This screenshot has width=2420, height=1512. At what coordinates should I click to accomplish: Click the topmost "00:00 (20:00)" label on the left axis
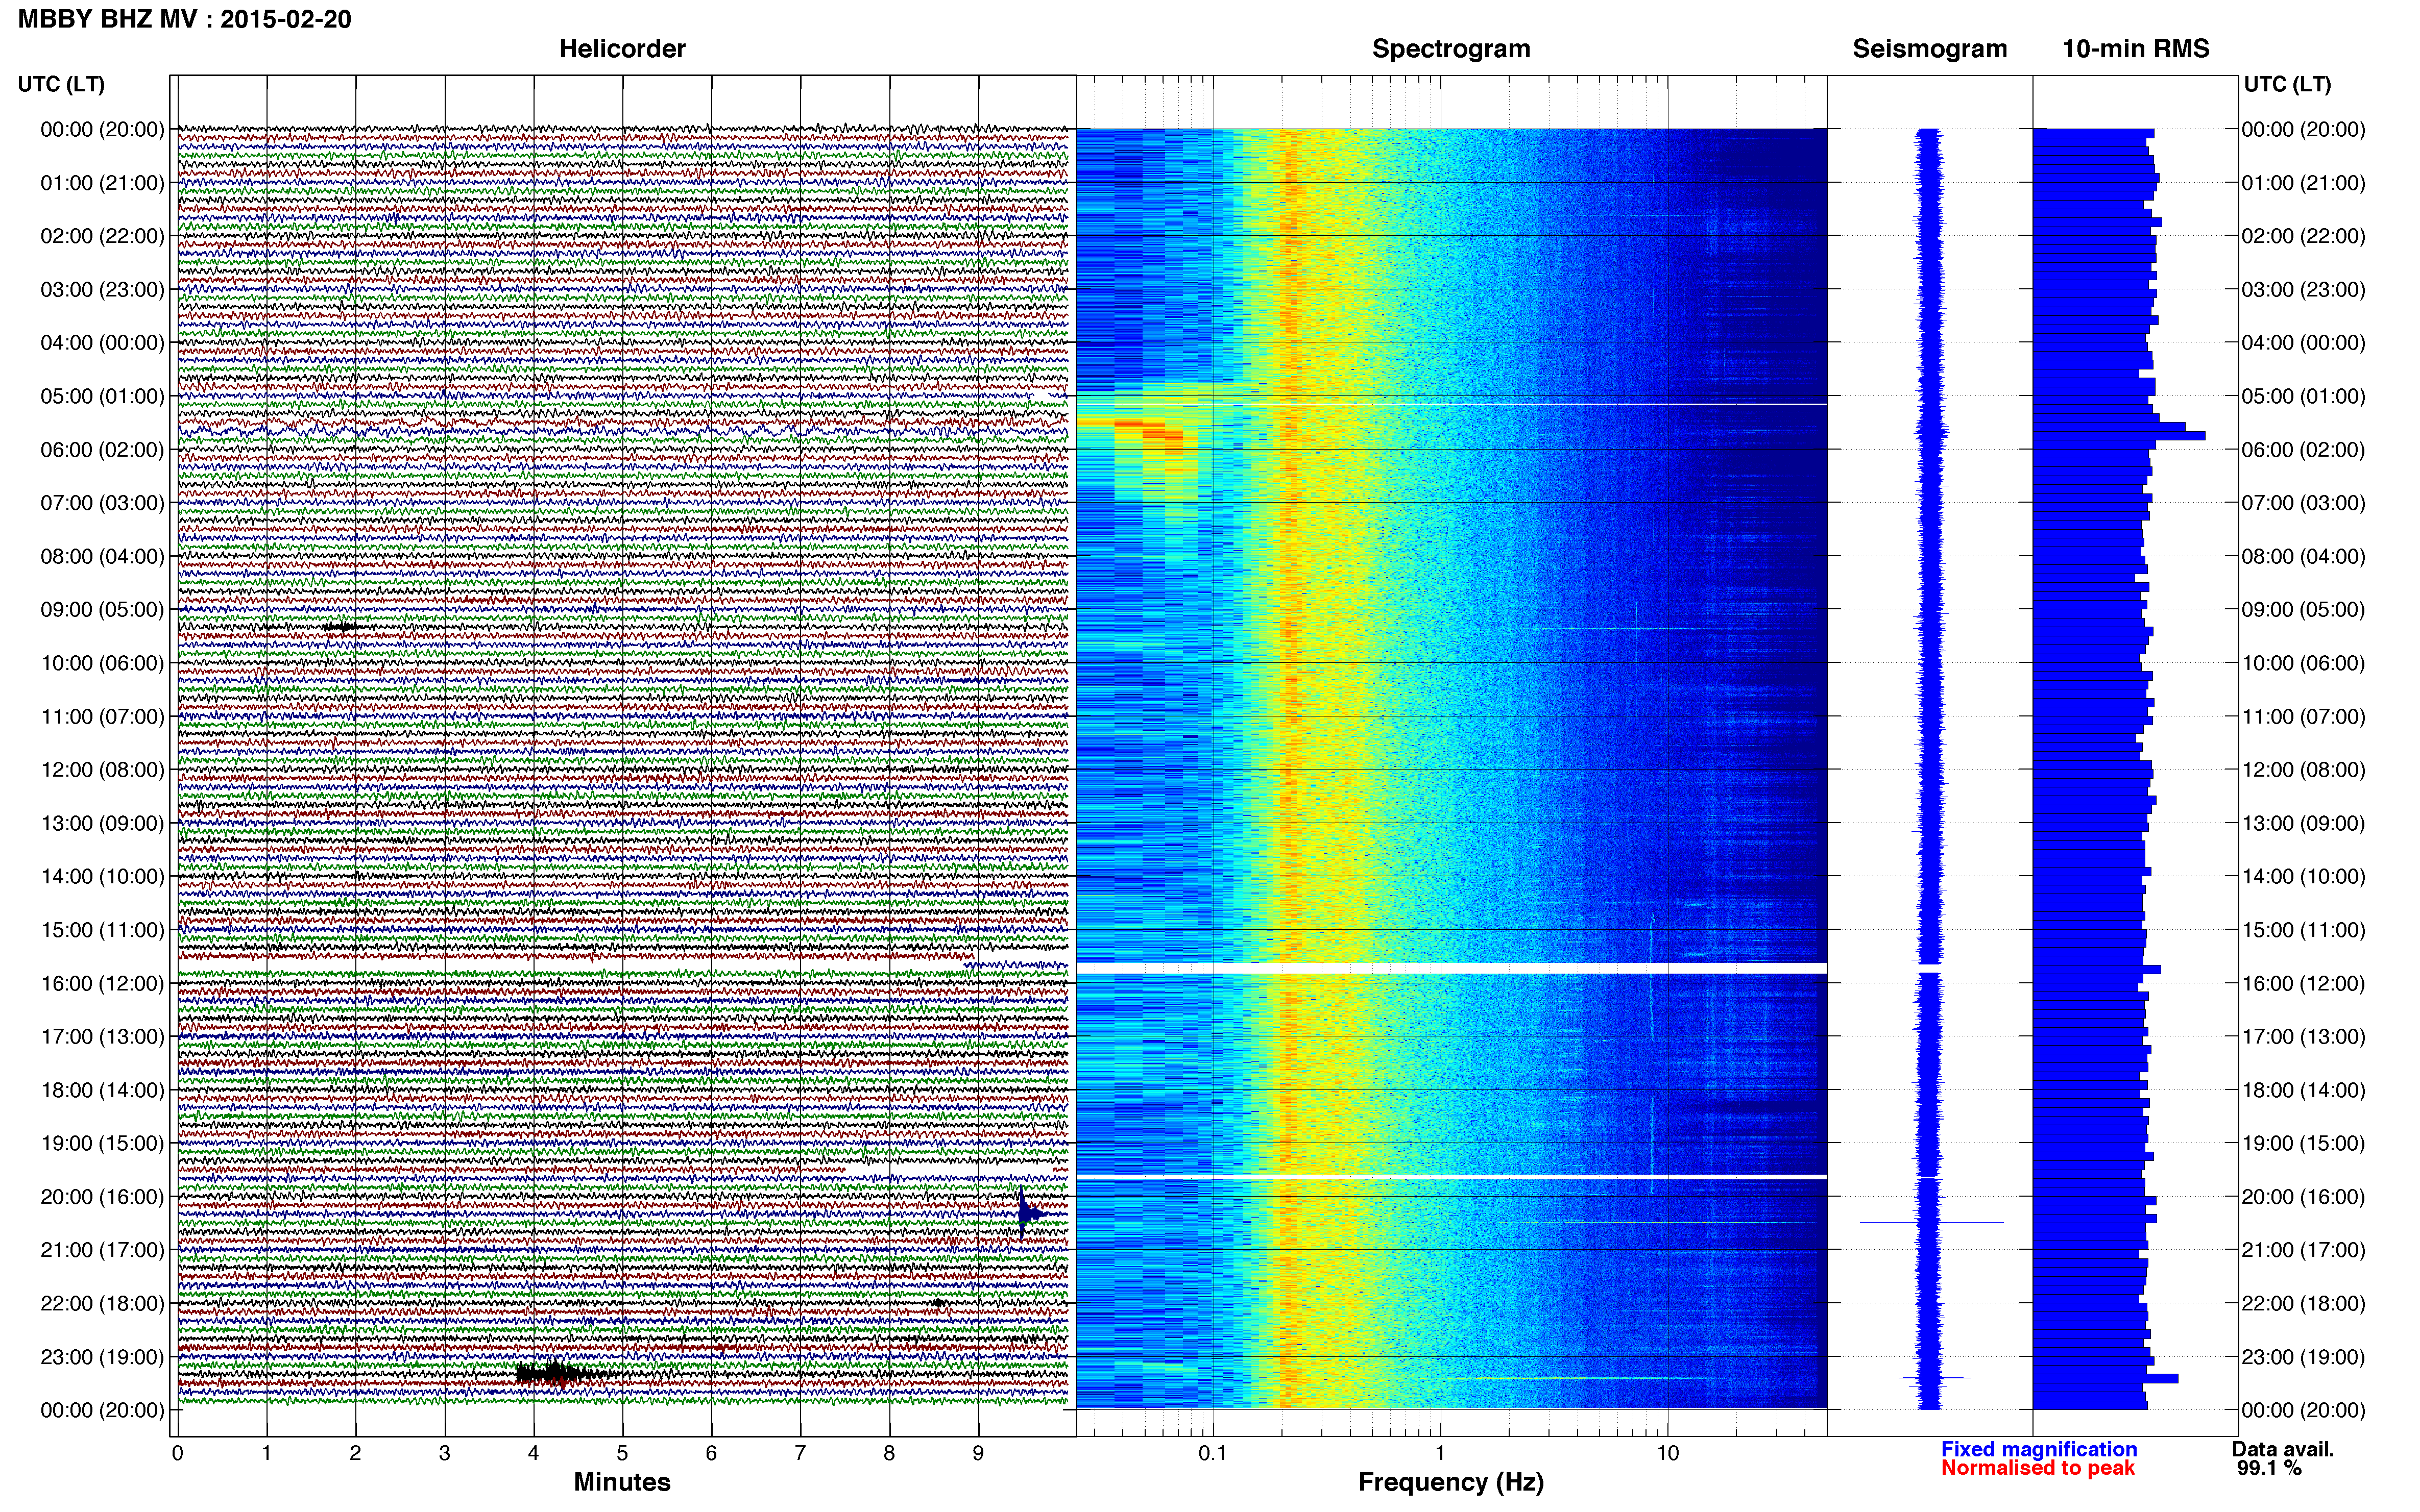click(102, 129)
